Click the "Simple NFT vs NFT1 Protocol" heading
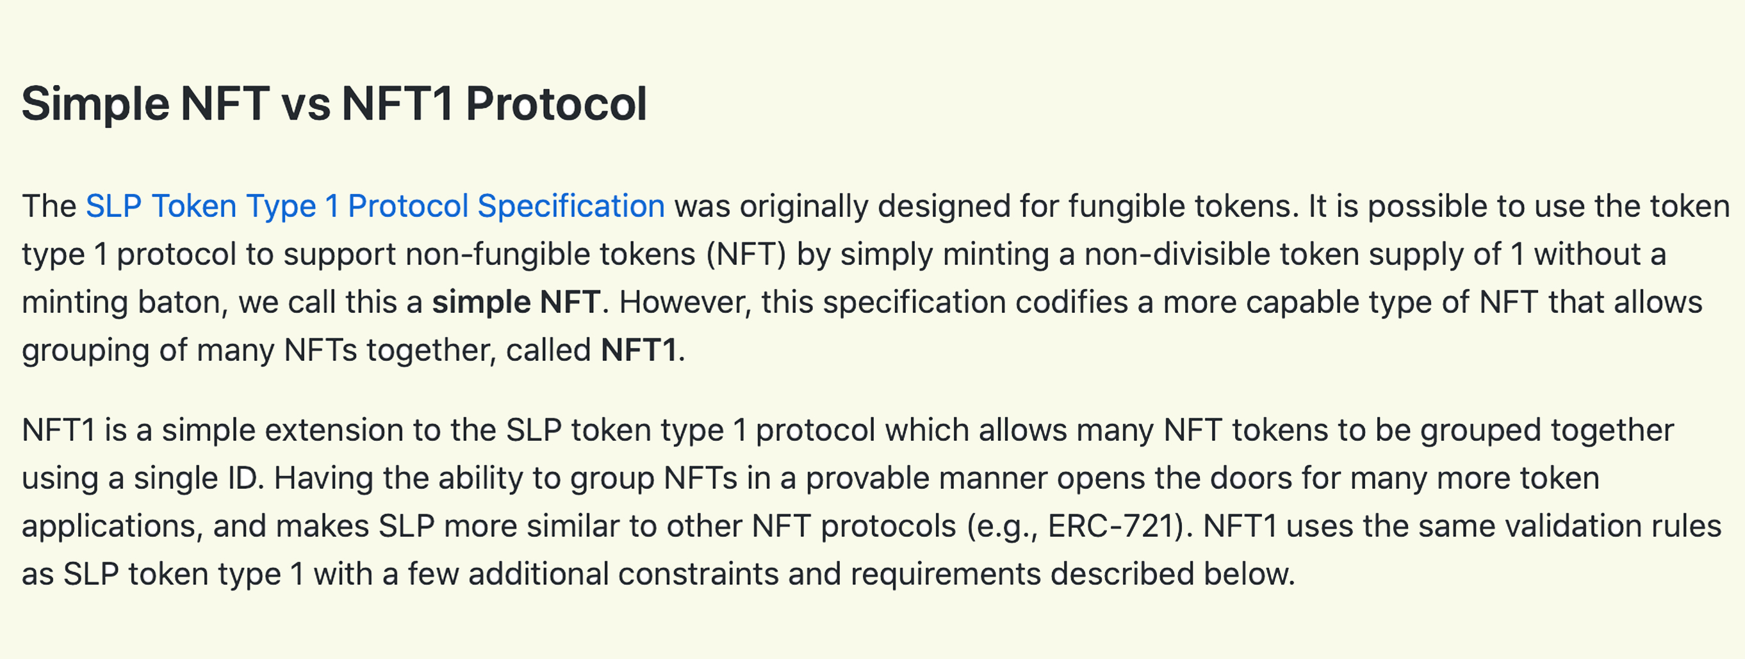 coord(334,104)
